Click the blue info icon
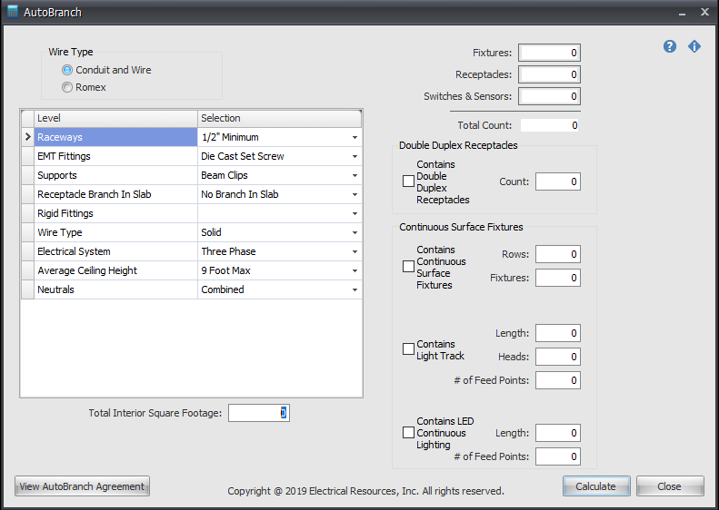Image resolution: width=719 pixels, height=510 pixels. click(694, 46)
